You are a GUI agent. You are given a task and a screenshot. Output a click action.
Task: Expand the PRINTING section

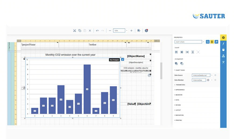pos(178,120)
